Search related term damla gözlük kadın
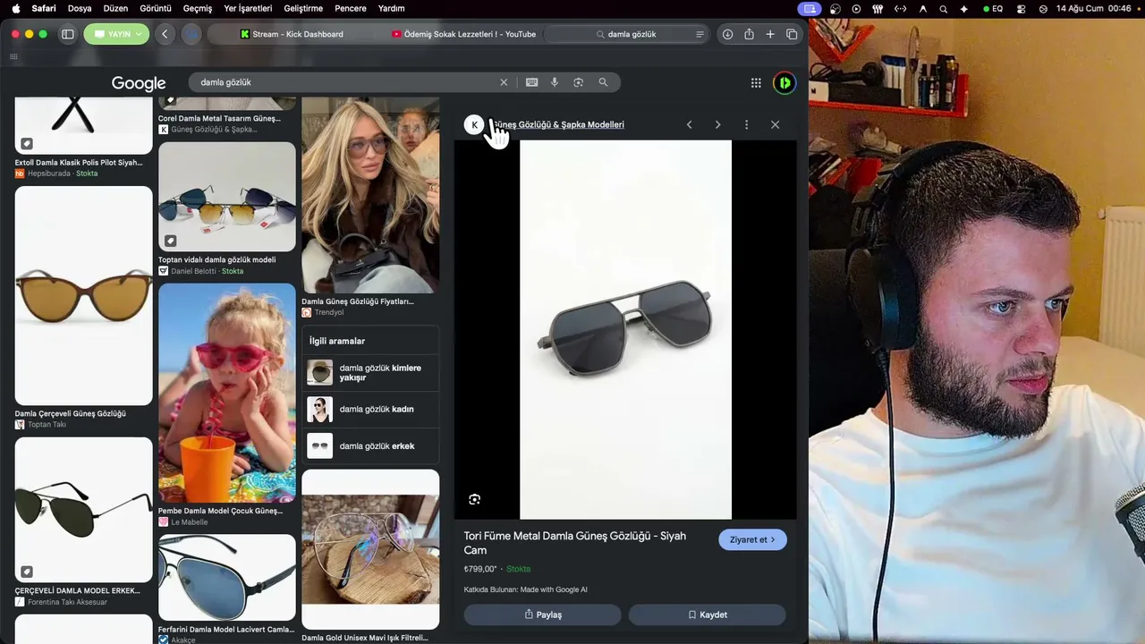1145x644 pixels. [370, 409]
